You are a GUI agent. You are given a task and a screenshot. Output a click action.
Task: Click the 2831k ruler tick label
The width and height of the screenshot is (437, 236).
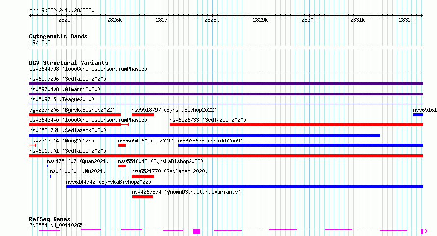357,20
